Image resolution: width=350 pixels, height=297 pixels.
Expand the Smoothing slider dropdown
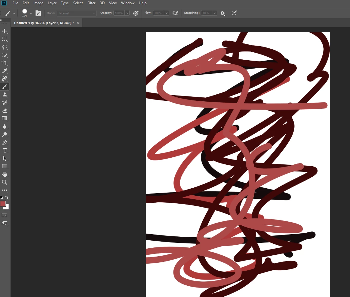click(x=215, y=13)
